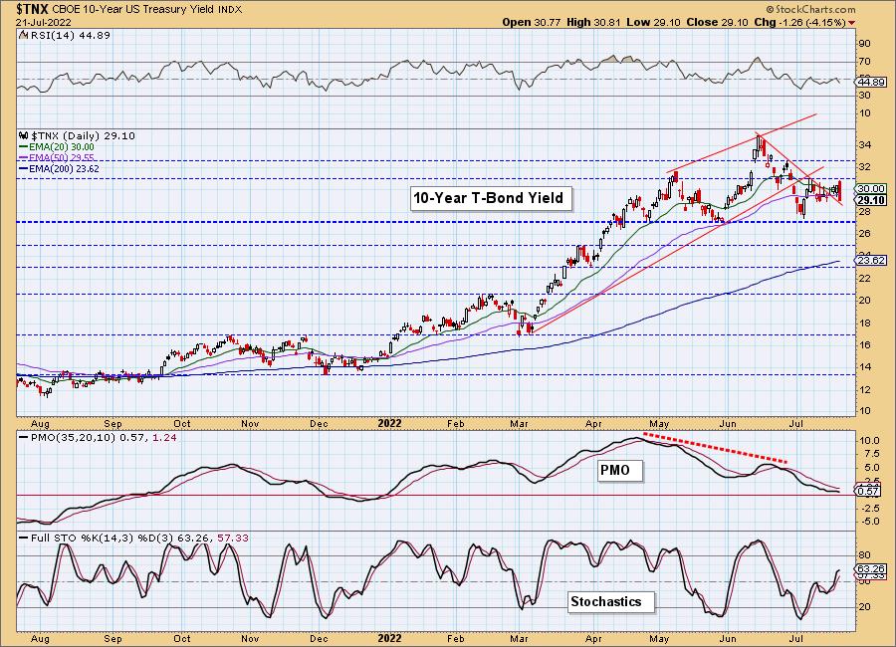This screenshot has height=647, width=896.
Task: Click the $TNX (Daily) 29.10 legend
Action: pyautogui.click(x=83, y=136)
